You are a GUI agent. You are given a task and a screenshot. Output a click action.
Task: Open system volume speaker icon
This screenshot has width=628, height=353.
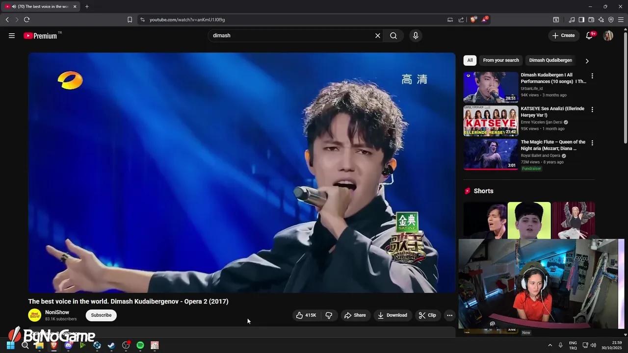coord(593,345)
